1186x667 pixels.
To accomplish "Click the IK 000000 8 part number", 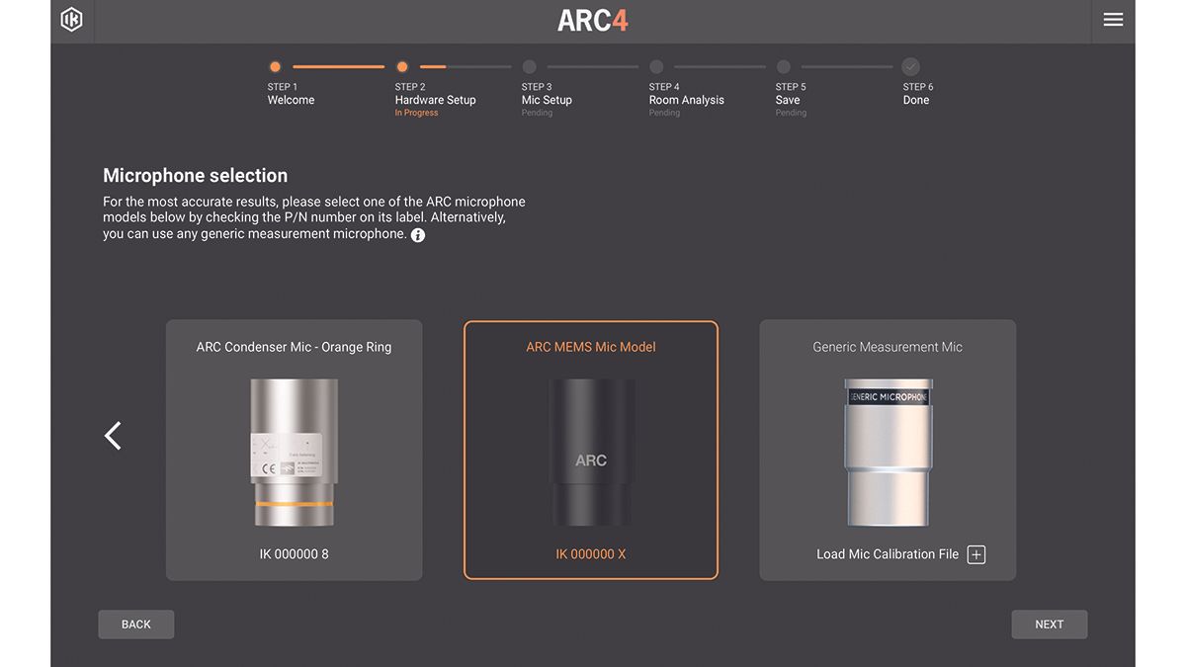I will [295, 554].
